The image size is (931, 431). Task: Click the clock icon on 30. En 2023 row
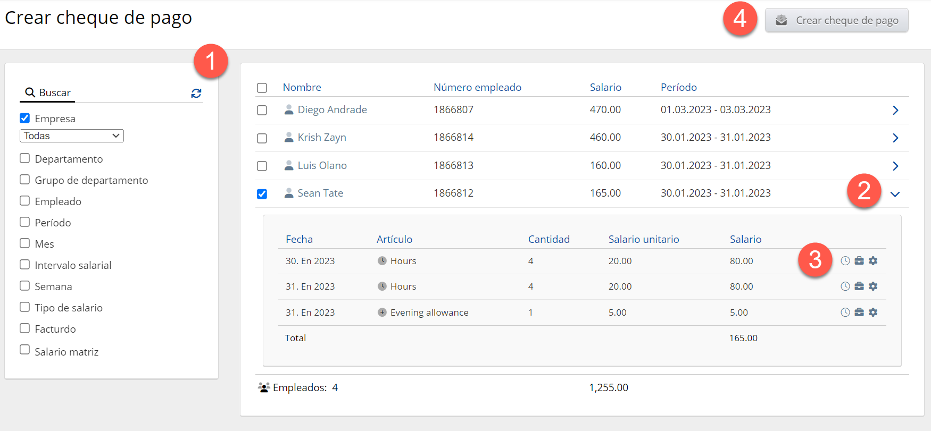pos(845,261)
